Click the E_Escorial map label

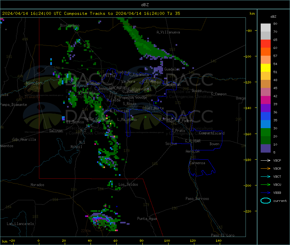[x=120, y=111]
